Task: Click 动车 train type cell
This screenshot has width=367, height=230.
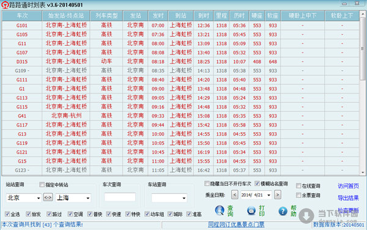Action: coord(106,62)
